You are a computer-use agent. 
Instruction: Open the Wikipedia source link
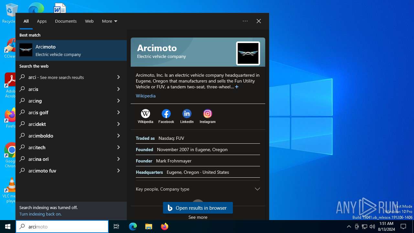146,96
